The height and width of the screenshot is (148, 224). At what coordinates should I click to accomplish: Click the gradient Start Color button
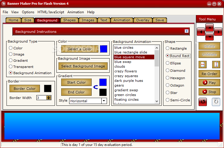coord(76,82)
